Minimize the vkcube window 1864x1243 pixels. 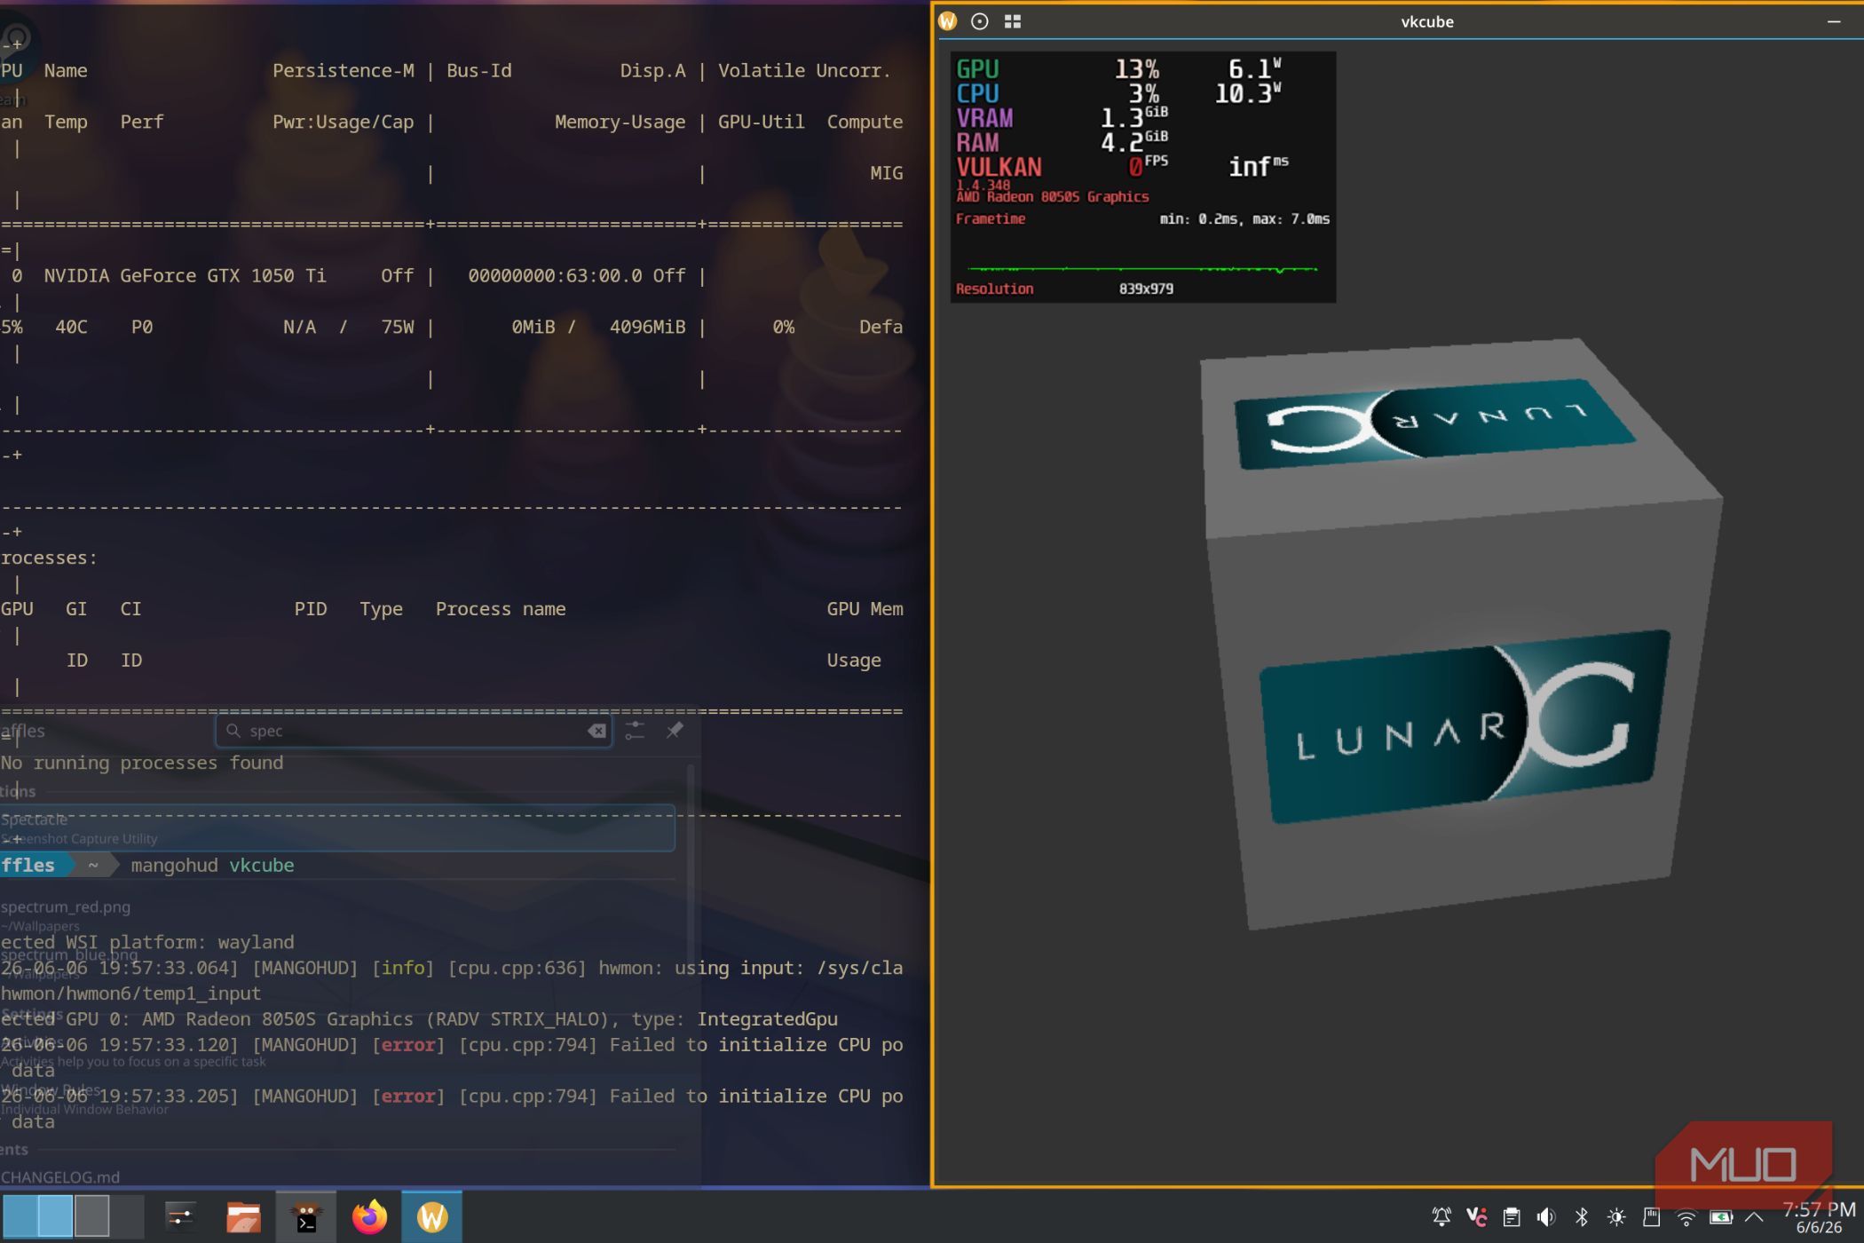click(1834, 21)
